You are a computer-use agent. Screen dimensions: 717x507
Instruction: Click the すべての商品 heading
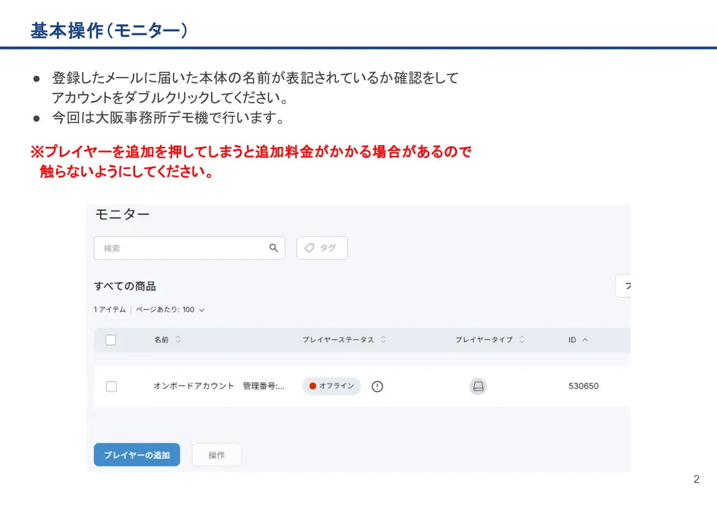tap(125, 287)
